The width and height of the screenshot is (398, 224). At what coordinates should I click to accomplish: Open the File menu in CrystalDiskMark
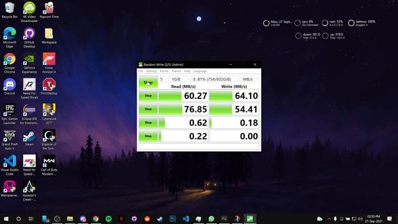coord(141,71)
